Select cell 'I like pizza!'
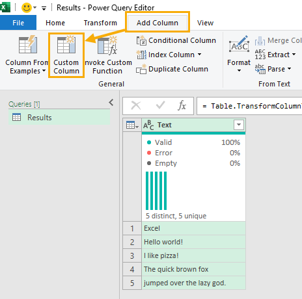This screenshot has width=302, height=299. click(x=193, y=255)
